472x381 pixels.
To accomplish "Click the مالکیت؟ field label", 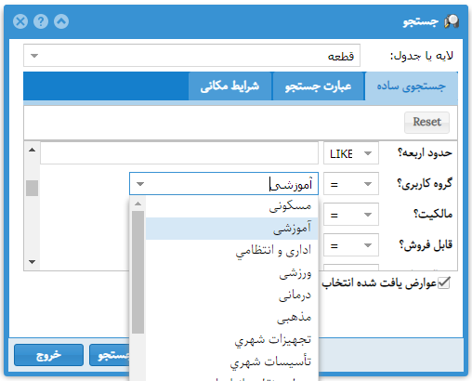I will click(x=433, y=214).
